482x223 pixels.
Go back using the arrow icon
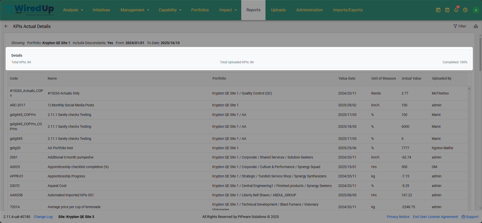tap(6, 26)
